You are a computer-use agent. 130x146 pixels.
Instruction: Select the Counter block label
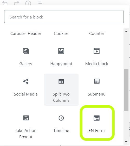click(x=97, y=34)
